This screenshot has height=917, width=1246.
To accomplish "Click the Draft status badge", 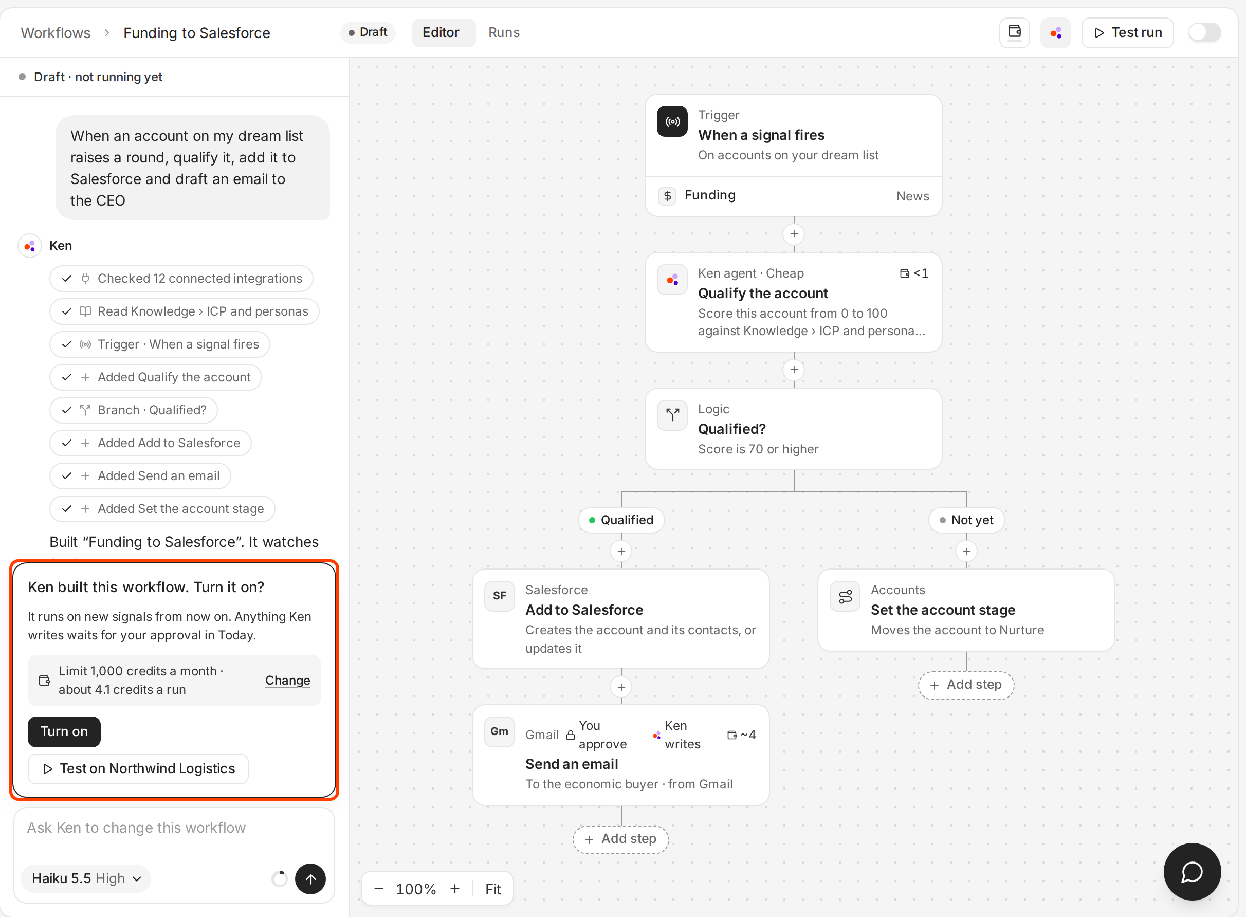I will click(368, 32).
